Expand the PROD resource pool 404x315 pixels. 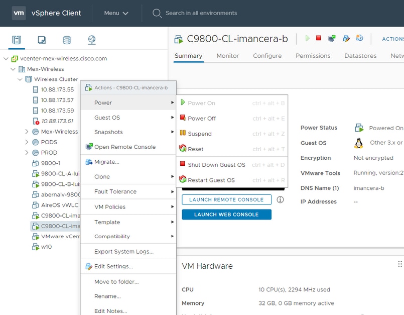(x=27, y=152)
